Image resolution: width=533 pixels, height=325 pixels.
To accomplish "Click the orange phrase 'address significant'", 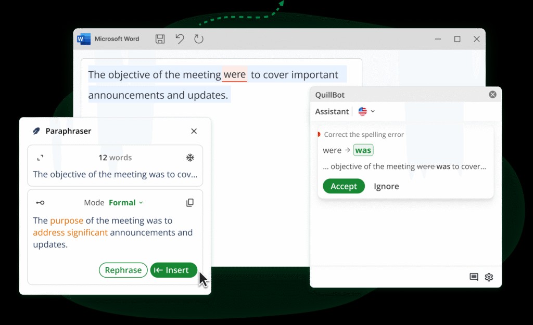I will (x=70, y=232).
